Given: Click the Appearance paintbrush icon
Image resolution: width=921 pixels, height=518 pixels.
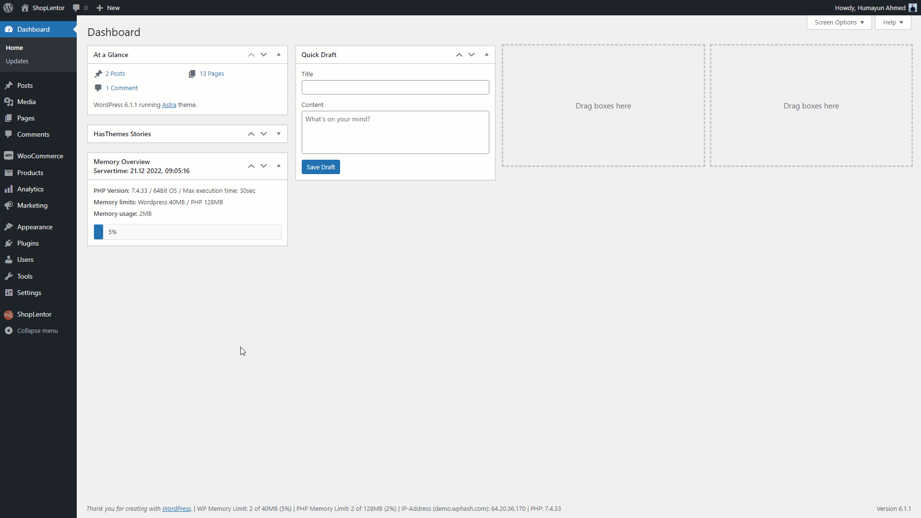Looking at the screenshot, I should [9, 227].
